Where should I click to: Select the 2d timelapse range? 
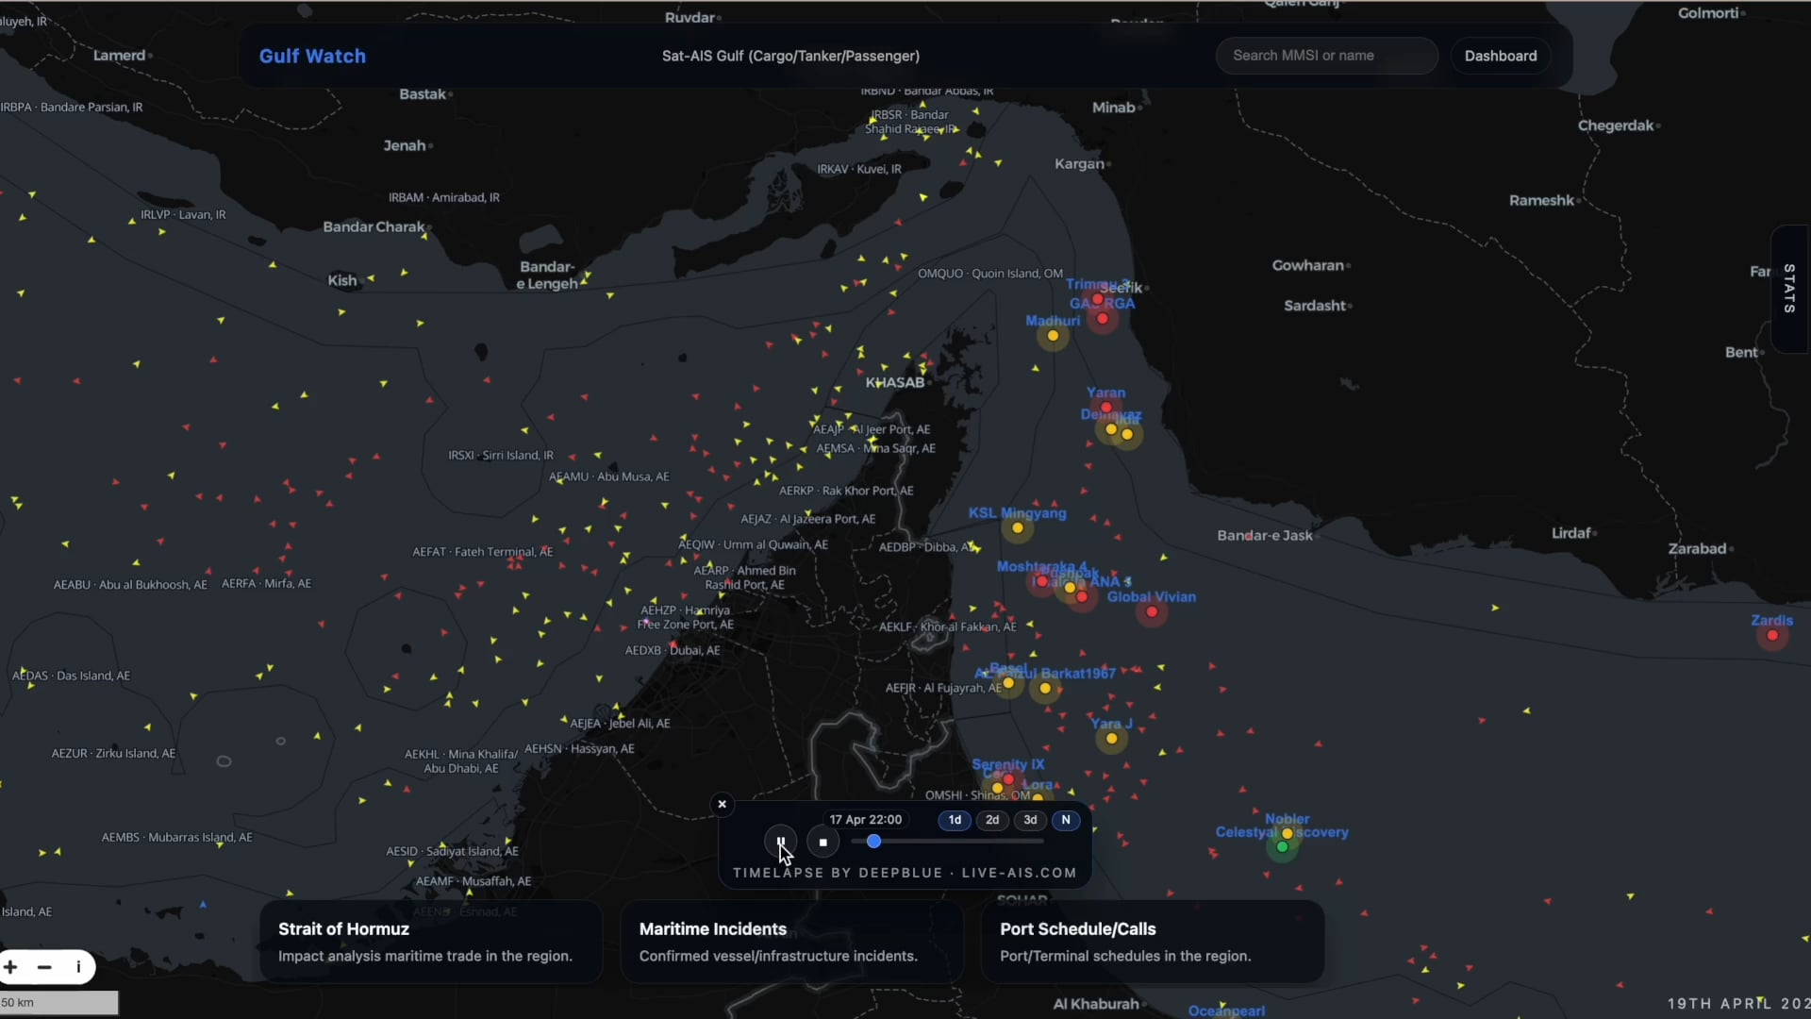pos(992,820)
